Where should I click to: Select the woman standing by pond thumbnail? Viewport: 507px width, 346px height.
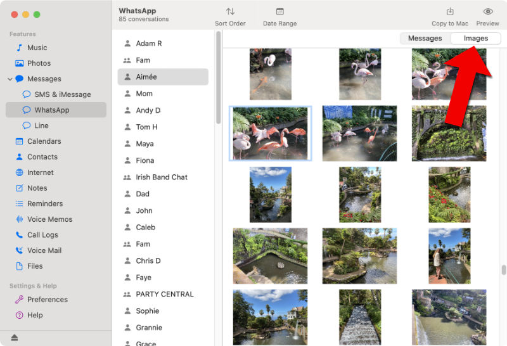click(x=449, y=256)
